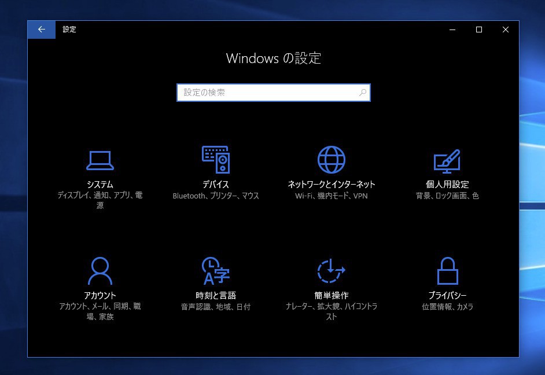Close the 設定 window
The height and width of the screenshot is (375, 545).
tap(506, 30)
